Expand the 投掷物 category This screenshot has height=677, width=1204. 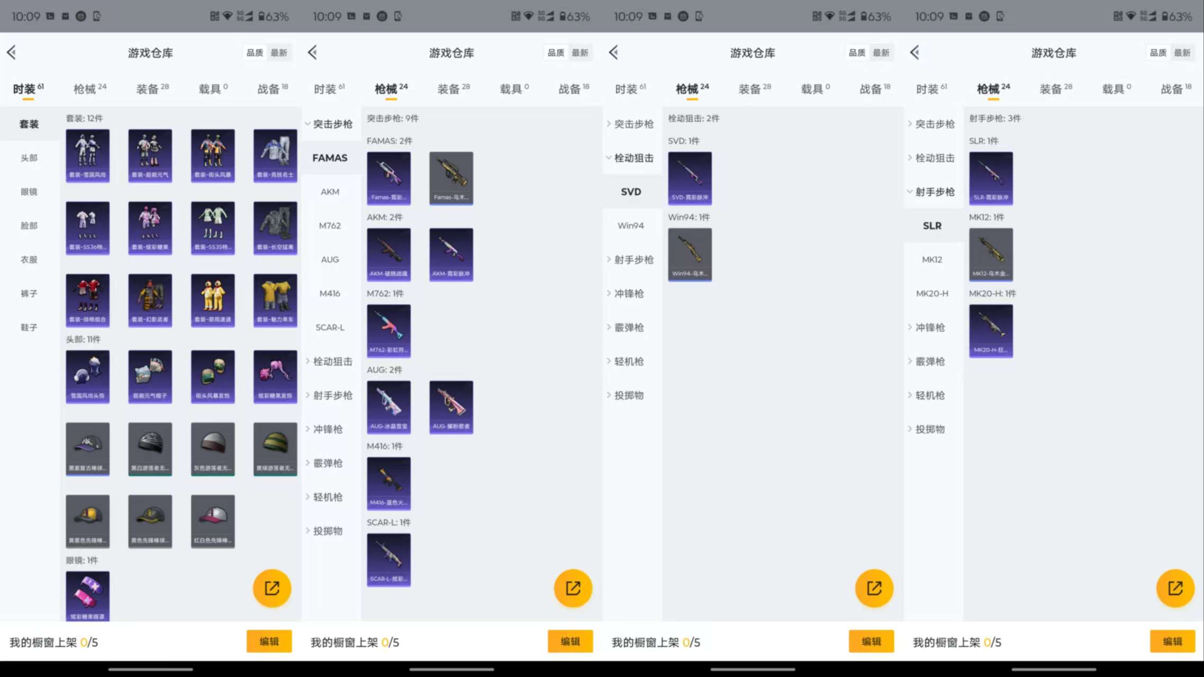(327, 531)
